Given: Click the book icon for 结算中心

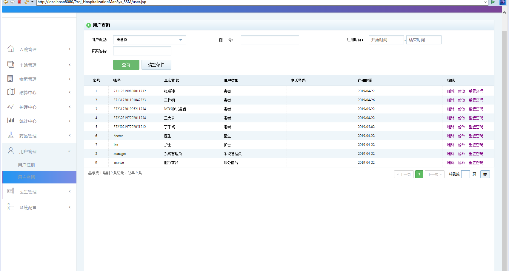Looking at the screenshot, I should (11, 92).
